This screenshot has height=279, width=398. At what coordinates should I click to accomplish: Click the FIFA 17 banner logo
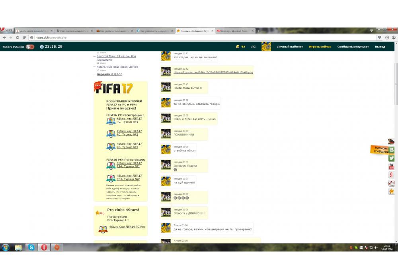pyautogui.click(x=114, y=88)
